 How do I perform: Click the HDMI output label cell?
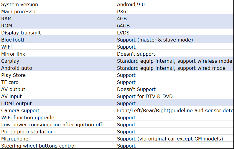pos(17,103)
